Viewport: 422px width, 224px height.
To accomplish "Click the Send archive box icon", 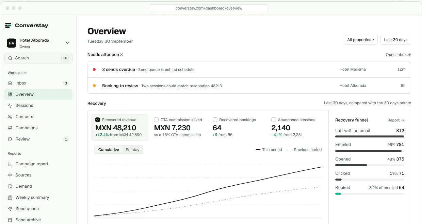I will (x=10, y=220).
